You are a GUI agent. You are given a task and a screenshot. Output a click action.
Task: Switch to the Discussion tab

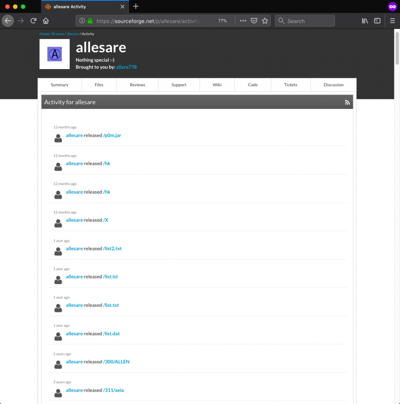[334, 85]
